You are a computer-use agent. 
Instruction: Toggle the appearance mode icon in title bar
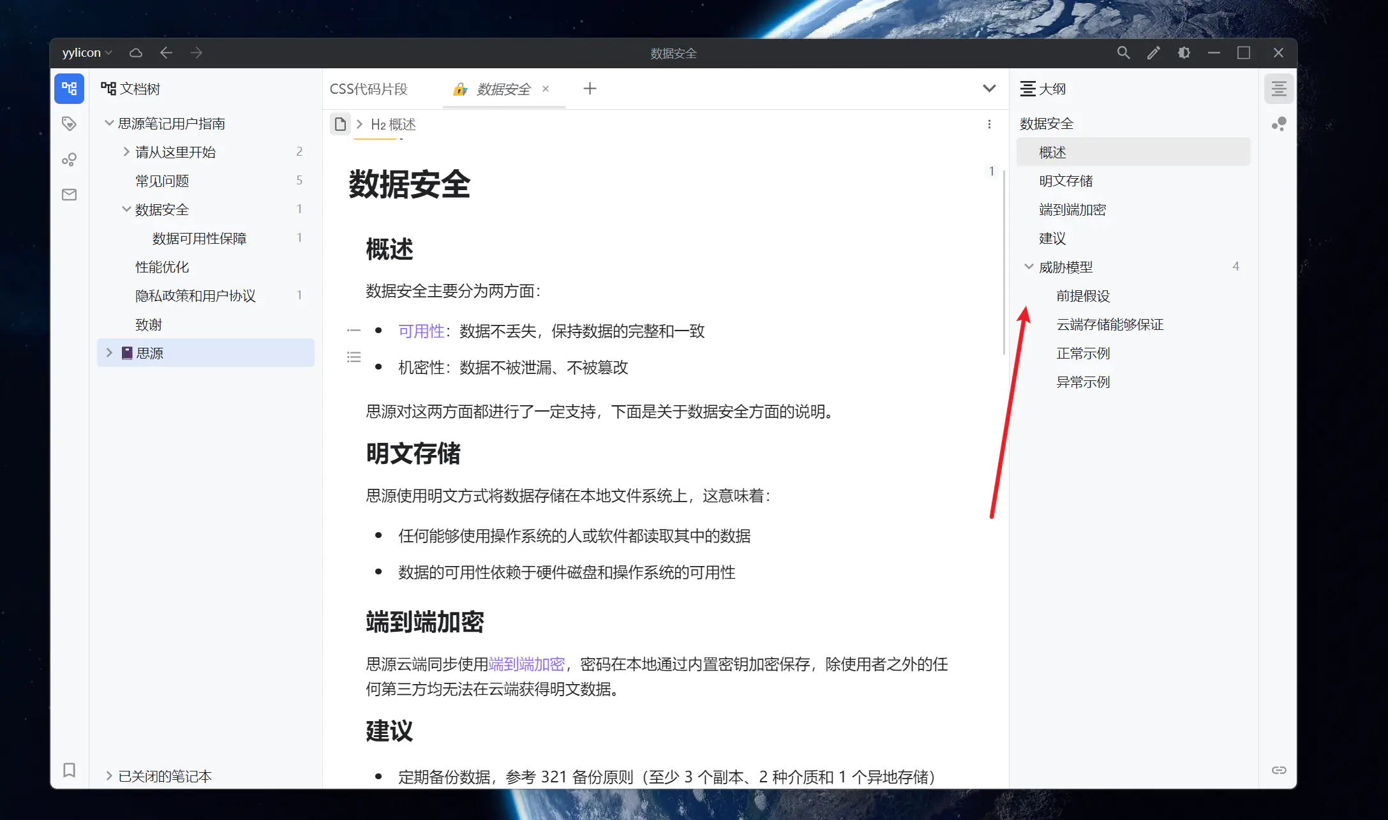1184,53
